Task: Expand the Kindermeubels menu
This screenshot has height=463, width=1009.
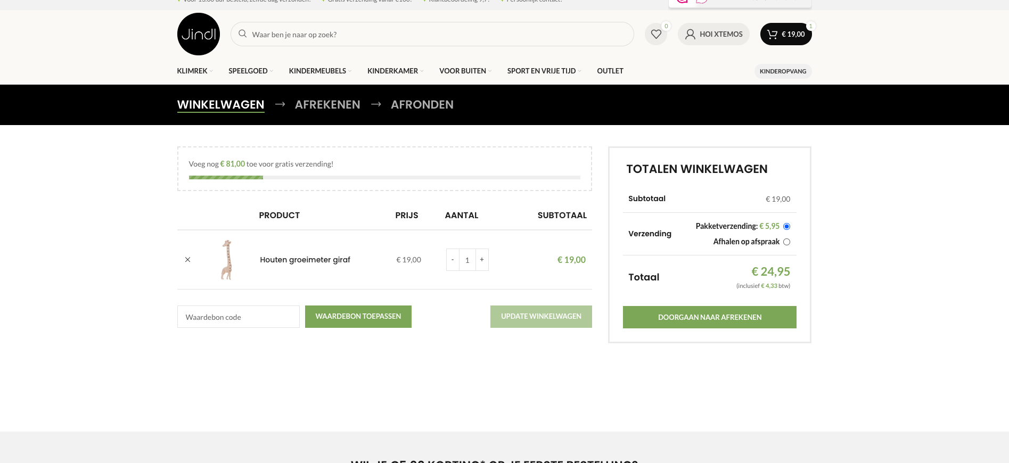Action: [x=320, y=71]
